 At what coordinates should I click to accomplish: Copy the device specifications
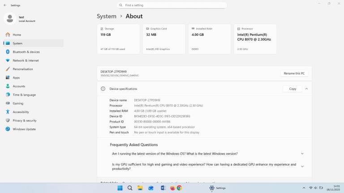click(x=292, y=88)
